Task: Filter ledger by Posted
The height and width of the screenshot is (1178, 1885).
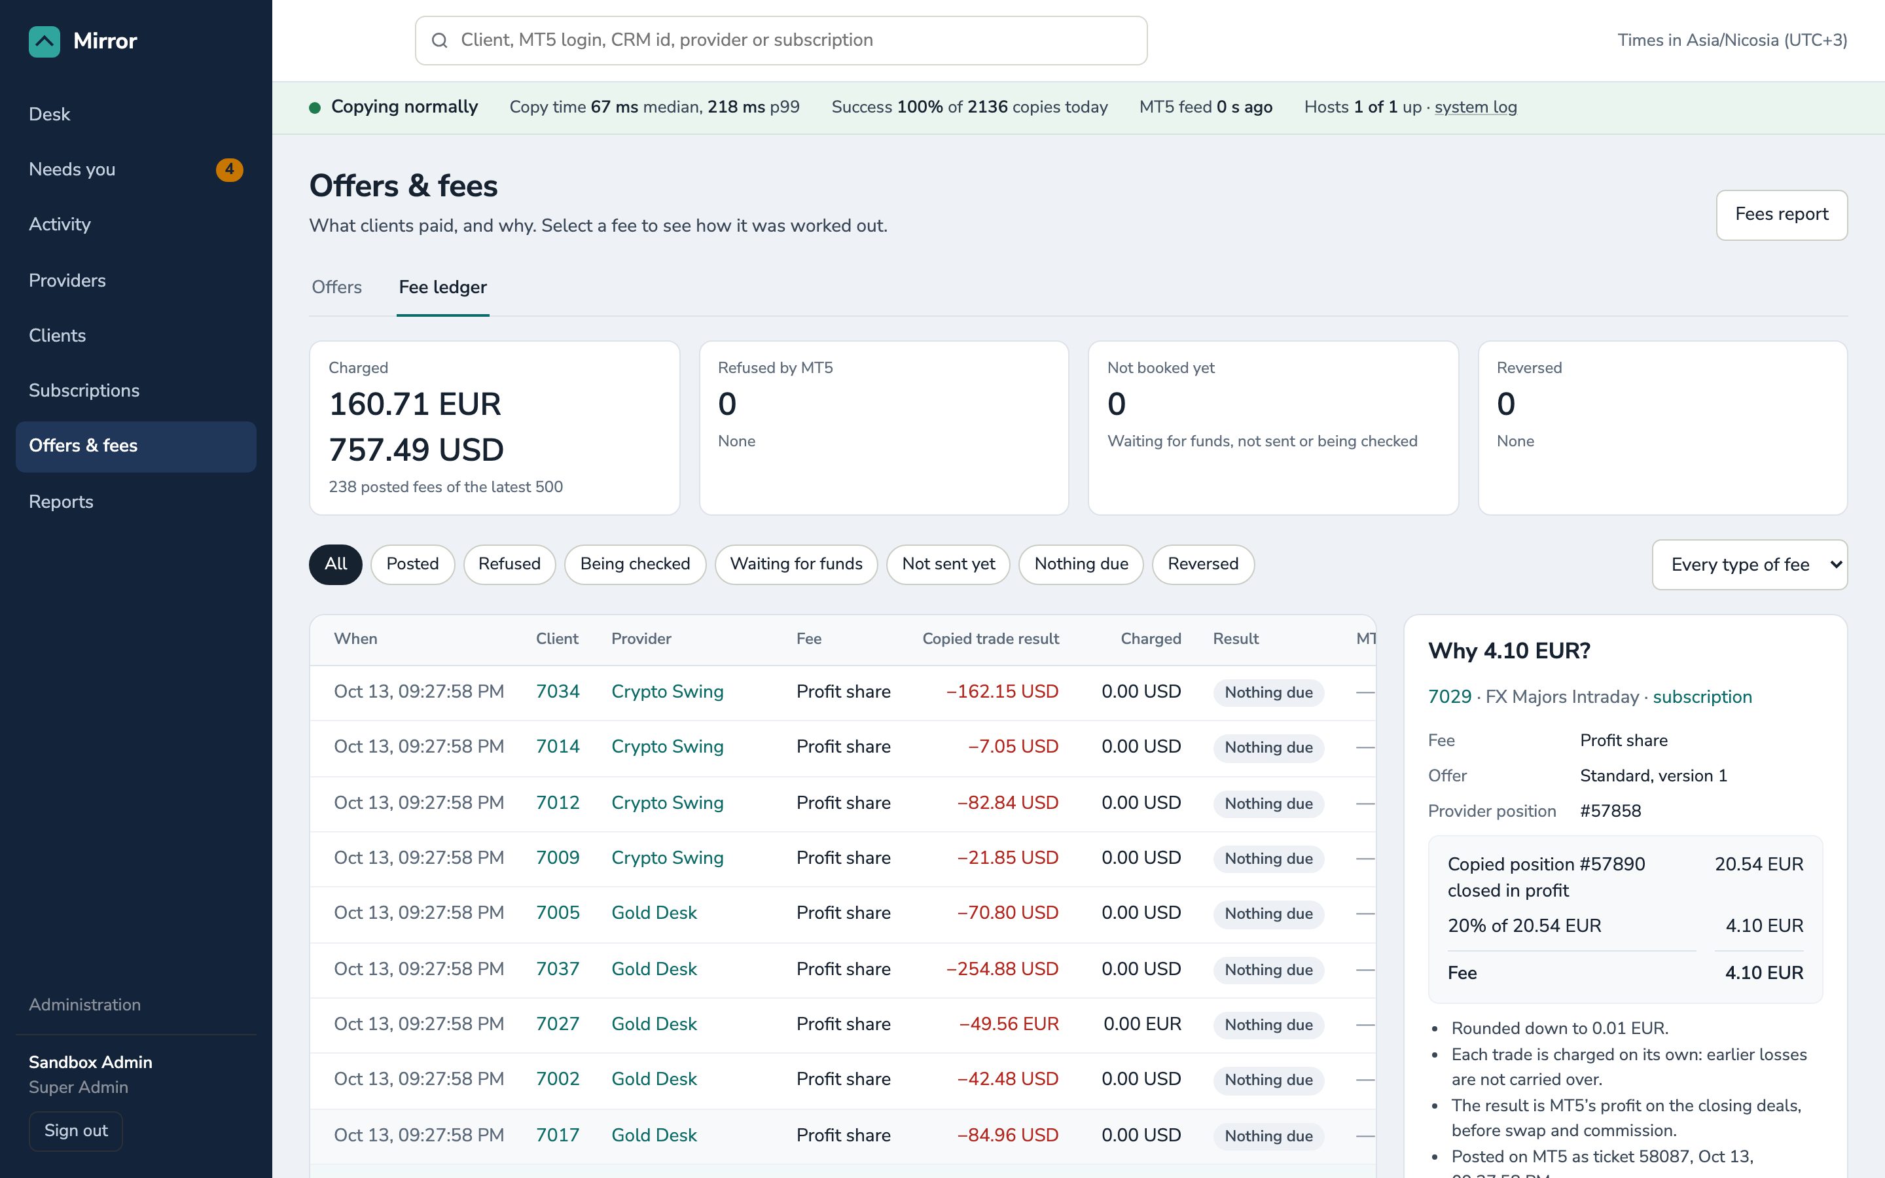Action: pos(413,564)
